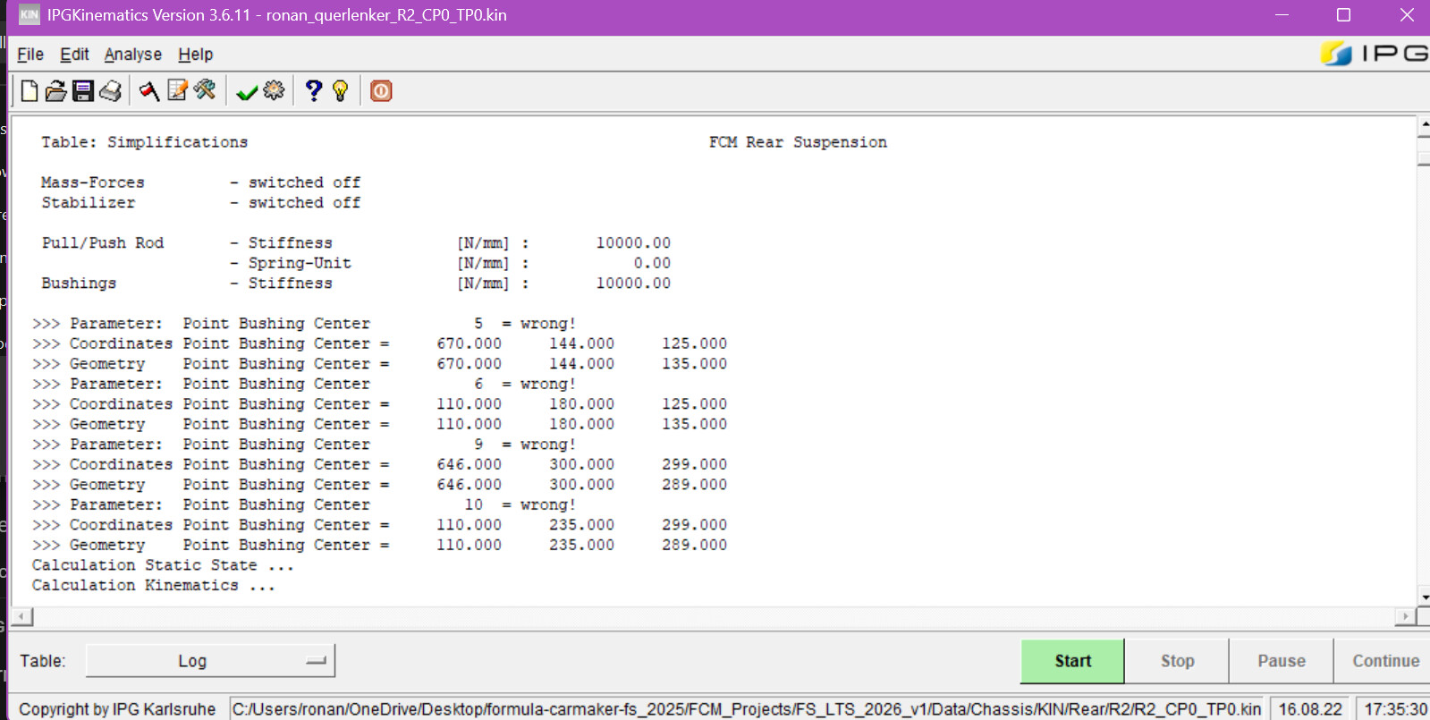Open the File menu
1430x720 pixels.
30,55
